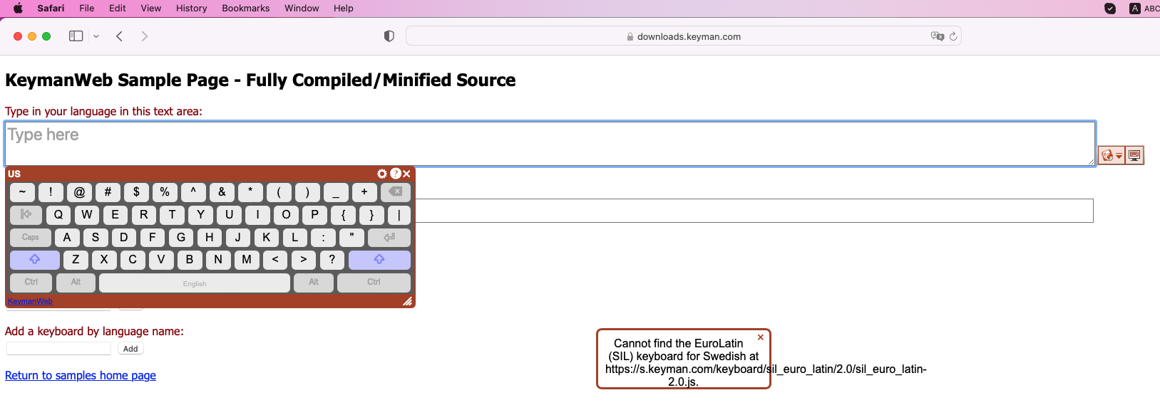
Task: Tap the ~ tilde key
Action: (x=22, y=192)
